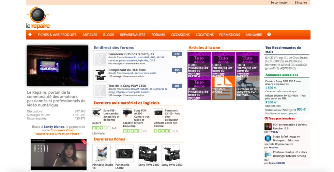Viewport: 334px width, 172px height.
Task: Open Test de la Sony PXW-Z150 thread
Action: pos(127,86)
